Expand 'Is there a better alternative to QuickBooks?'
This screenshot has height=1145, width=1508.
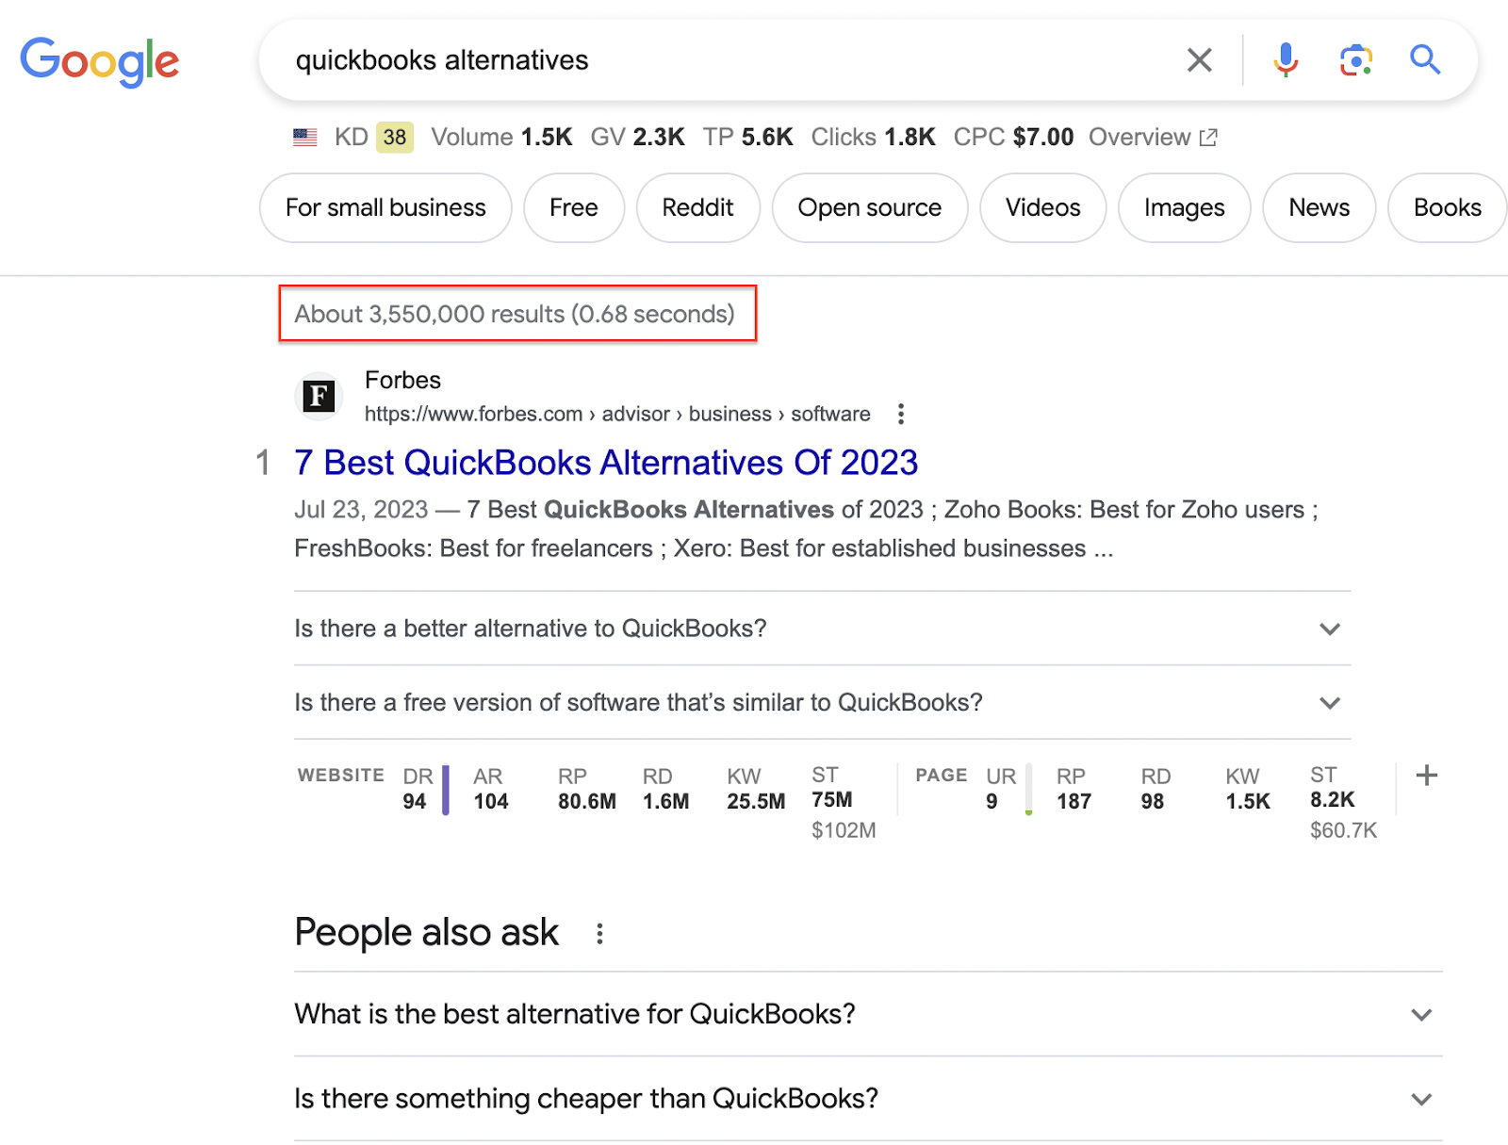point(822,629)
